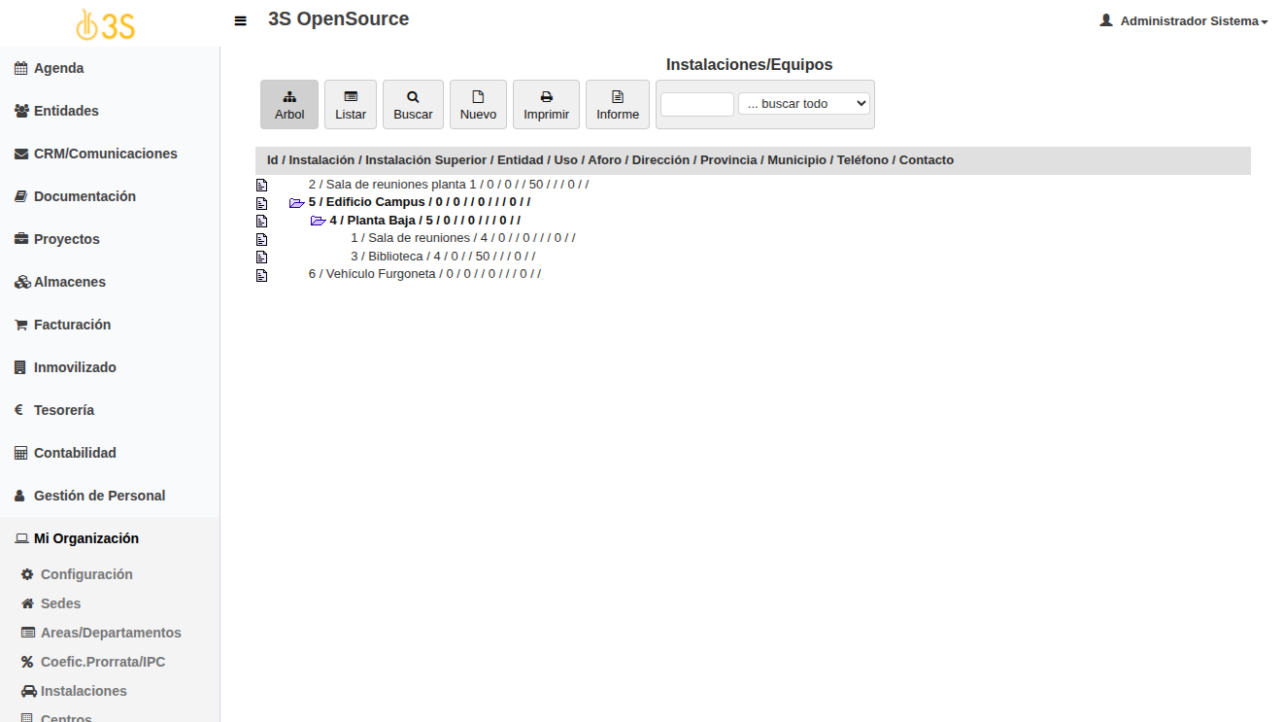1283x722 pixels.
Task: Click the 3S logo
Action: (x=106, y=24)
